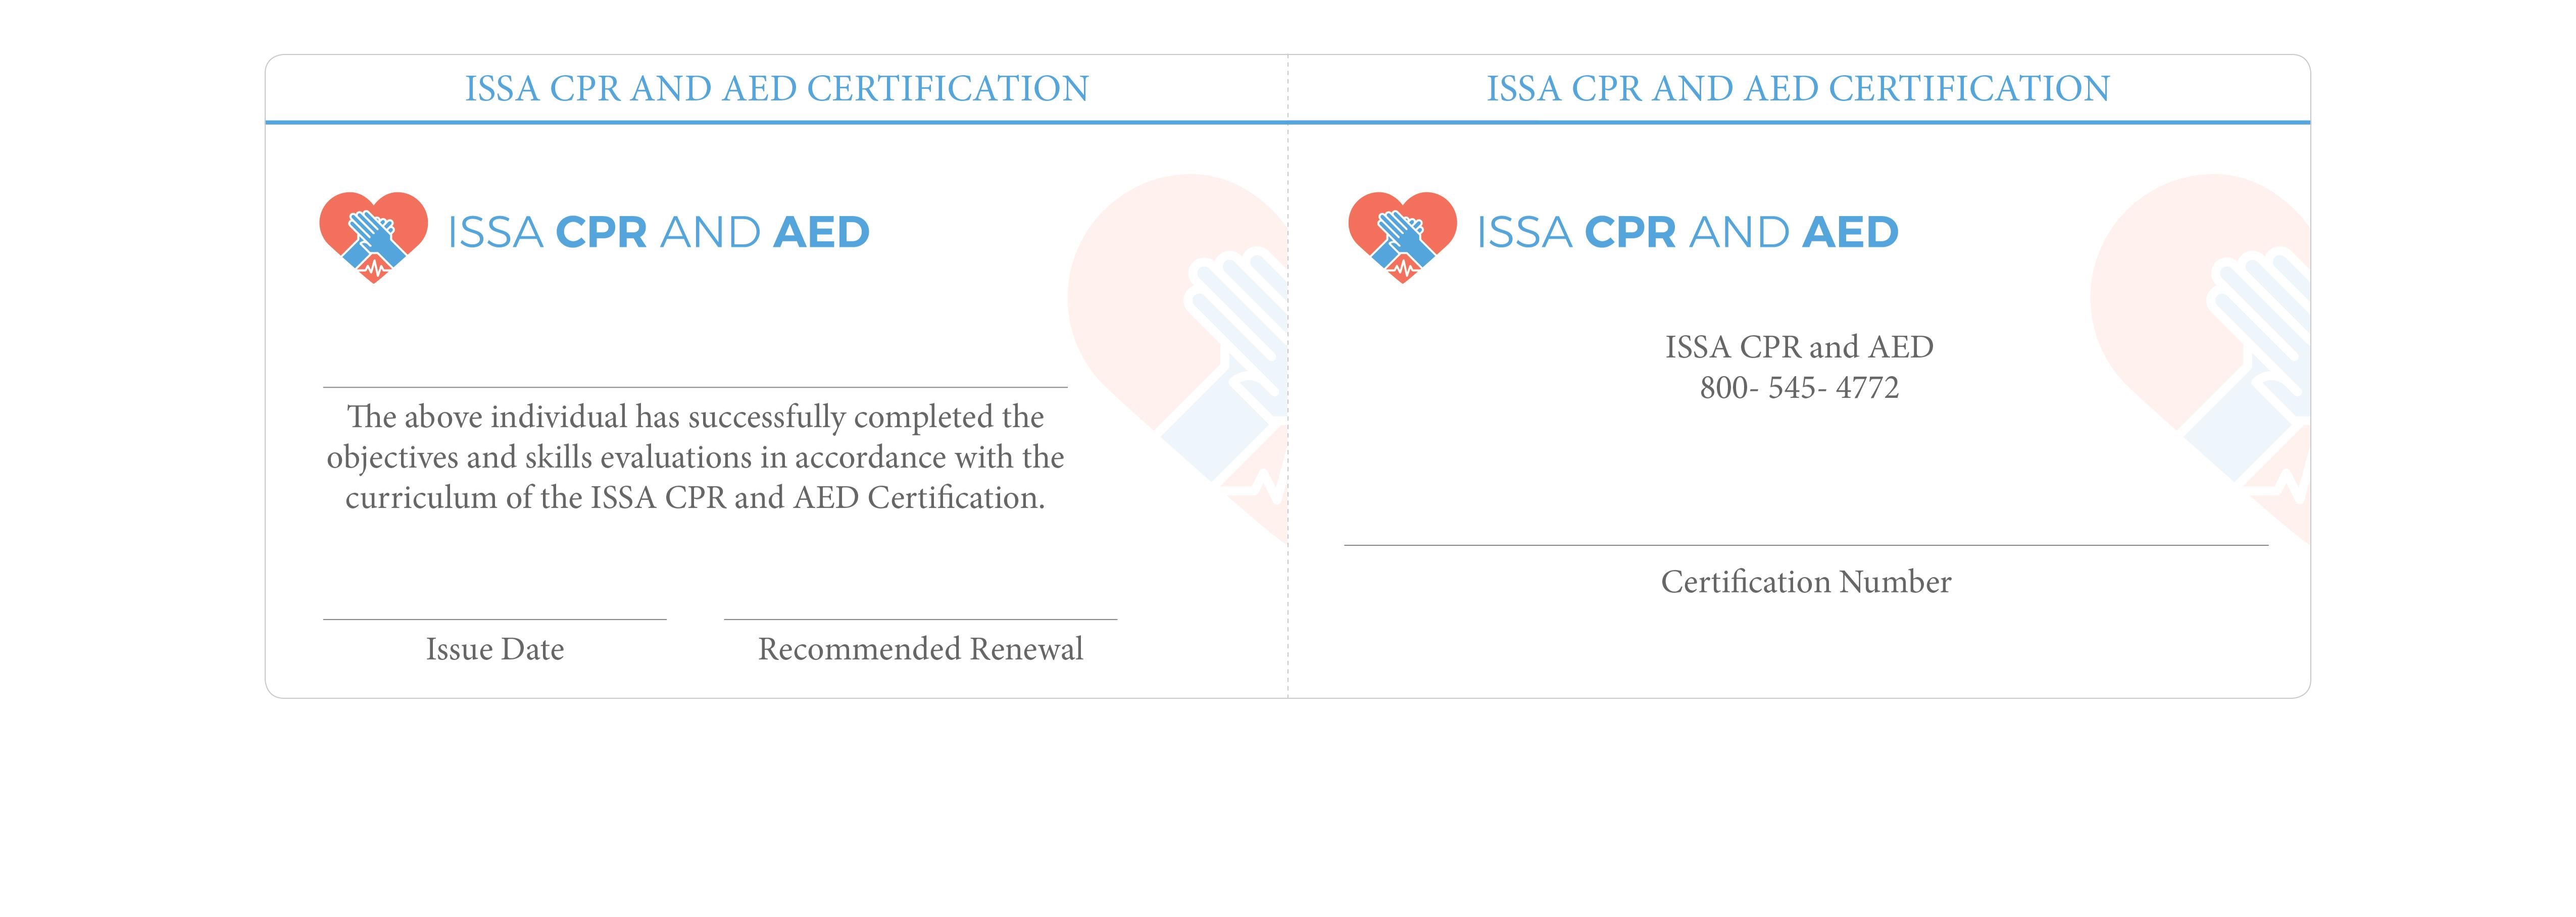The height and width of the screenshot is (917, 2576).
Task: Click the Recommended Renewal blank line
Action: tap(920, 619)
